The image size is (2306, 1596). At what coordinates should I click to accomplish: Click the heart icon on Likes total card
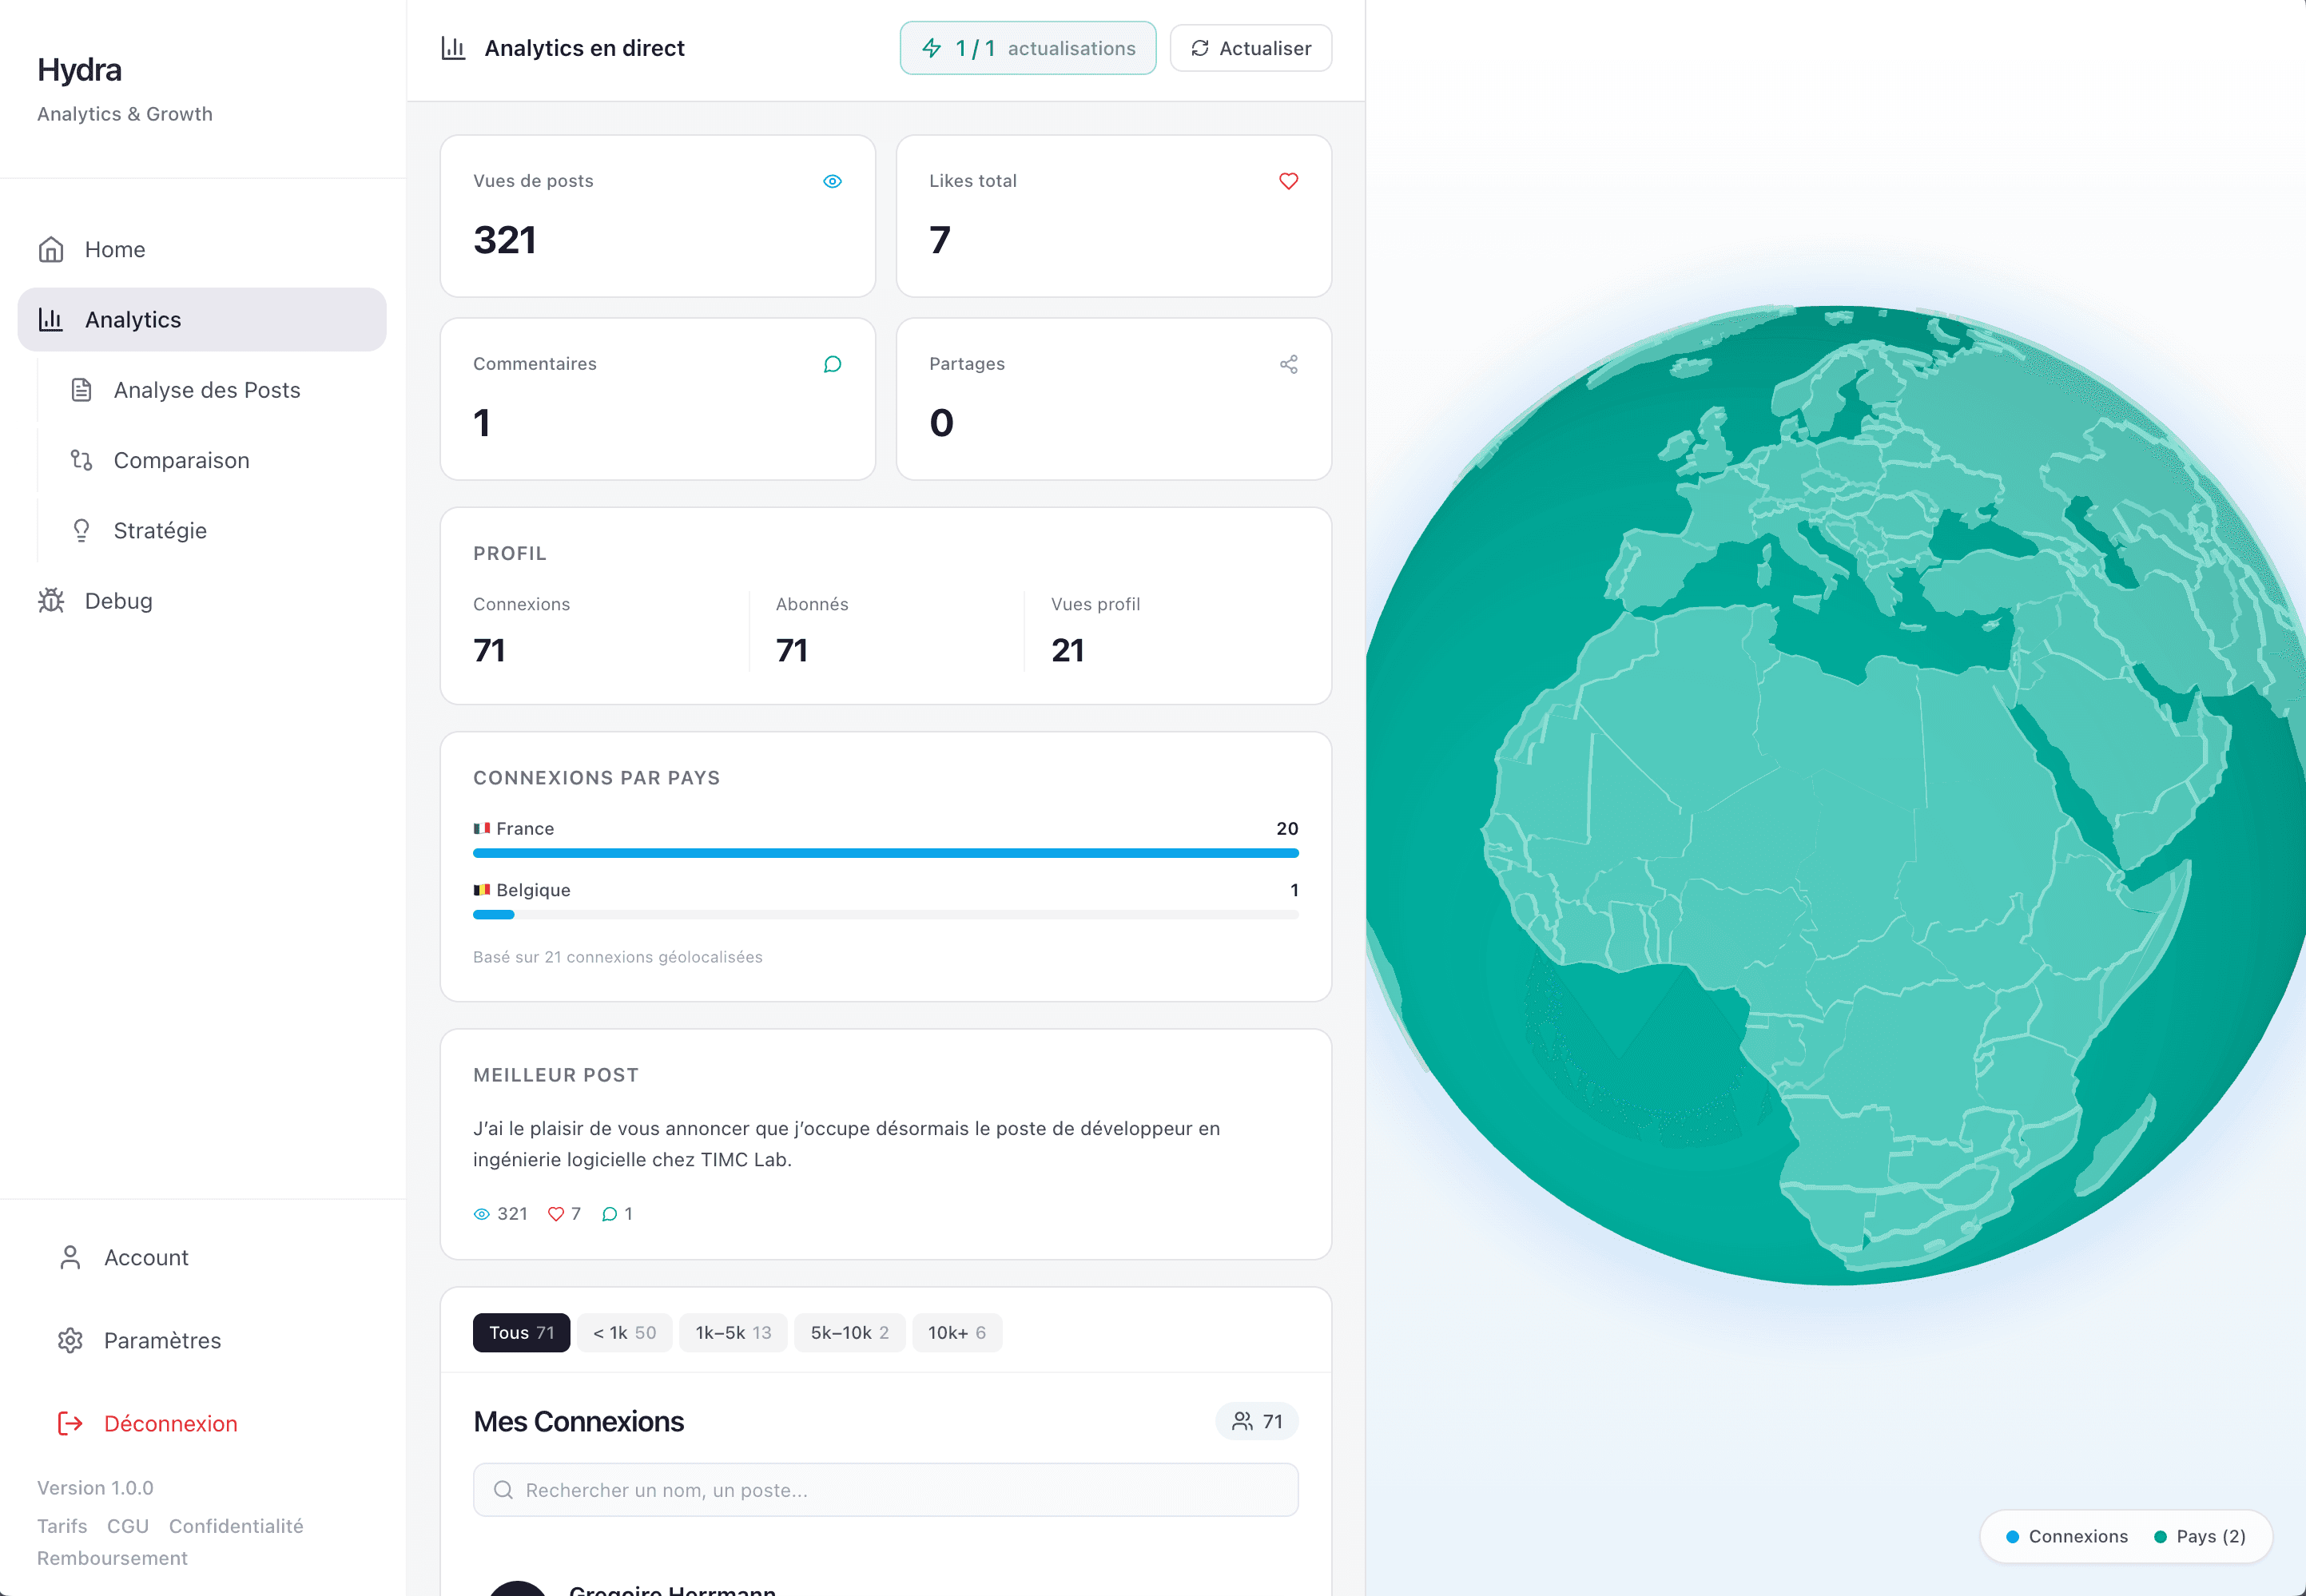tap(1288, 181)
